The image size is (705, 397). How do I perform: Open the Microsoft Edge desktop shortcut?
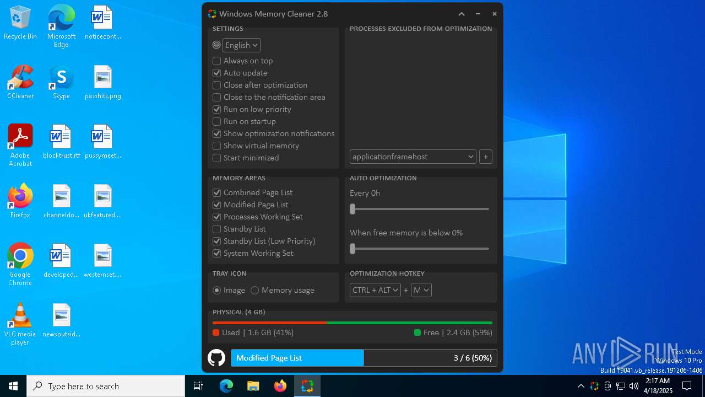pyautogui.click(x=61, y=26)
